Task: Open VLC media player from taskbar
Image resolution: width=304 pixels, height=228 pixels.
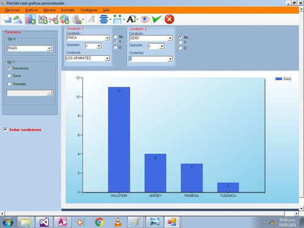Action: (118, 223)
